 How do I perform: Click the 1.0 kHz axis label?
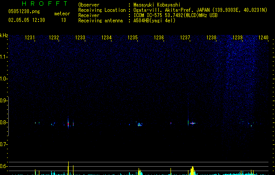coord(3,79)
